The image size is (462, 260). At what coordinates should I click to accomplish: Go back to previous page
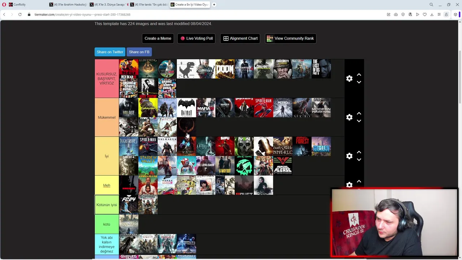coord(4,14)
